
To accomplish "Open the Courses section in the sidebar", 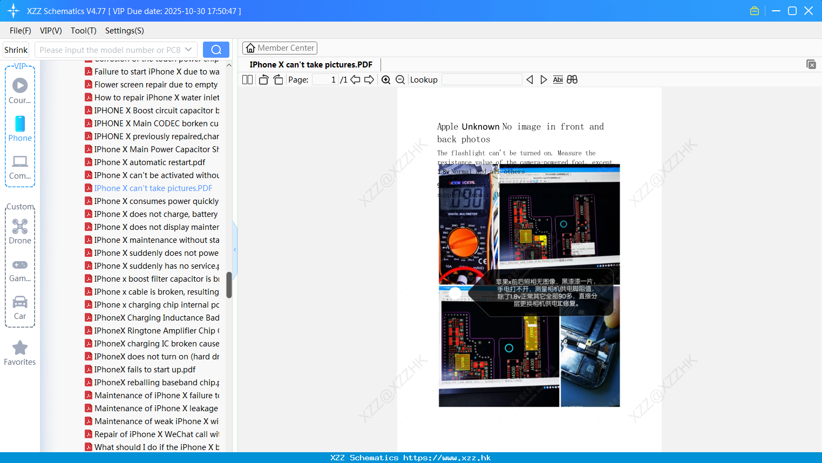I will (x=20, y=91).
